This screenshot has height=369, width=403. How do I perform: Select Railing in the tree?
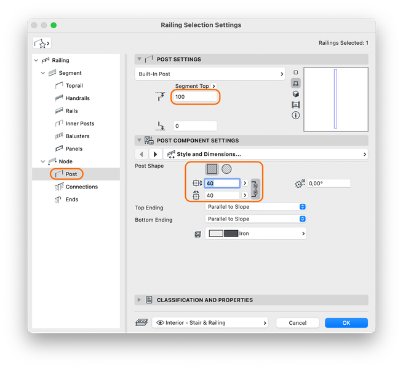pos(60,60)
